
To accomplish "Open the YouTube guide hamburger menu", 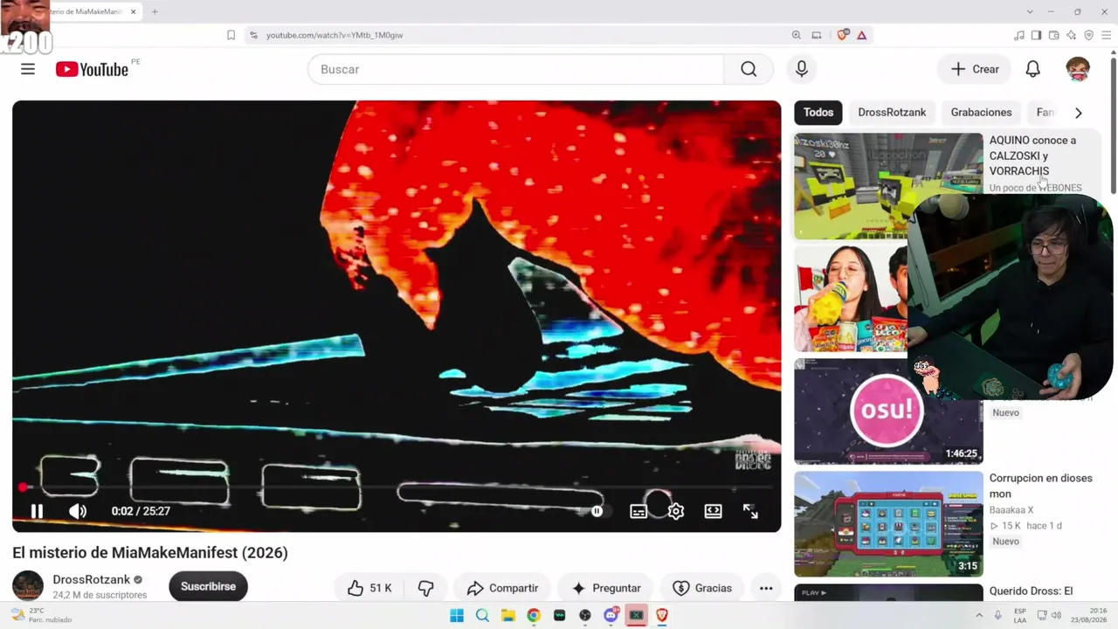I will 28,69.
